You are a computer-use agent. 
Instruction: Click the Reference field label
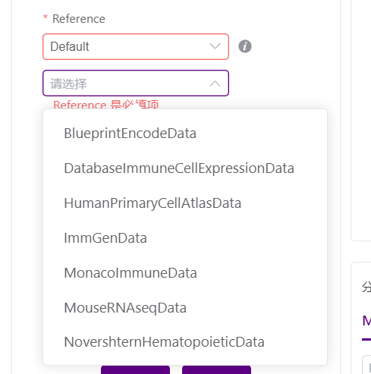click(x=79, y=19)
